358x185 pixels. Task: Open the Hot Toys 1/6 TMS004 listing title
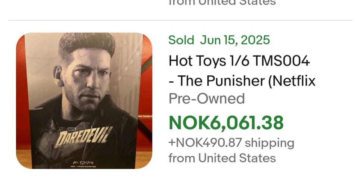click(239, 61)
